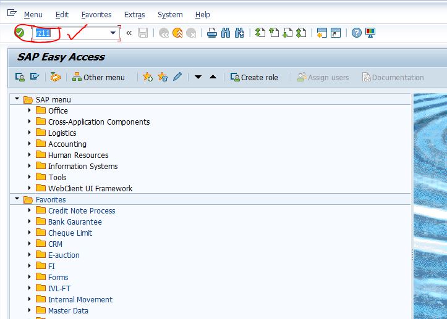This screenshot has width=447, height=319.
Task: Click the Print icon
Action: click(x=212, y=33)
